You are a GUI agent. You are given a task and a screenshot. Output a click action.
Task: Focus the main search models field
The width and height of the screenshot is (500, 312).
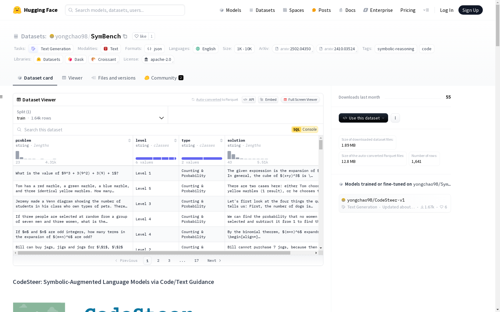click(x=125, y=10)
